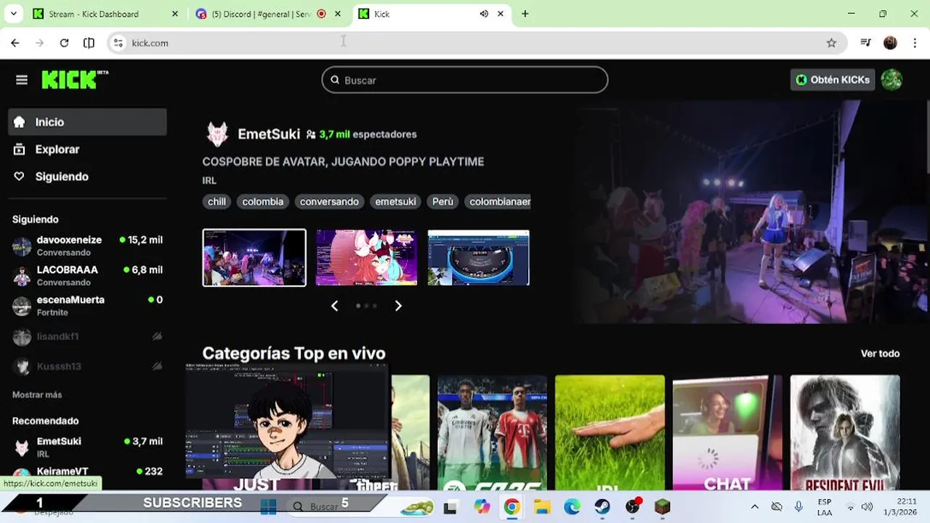Open davooxeneize followed channel
The image size is (930, 523).
click(87, 246)
